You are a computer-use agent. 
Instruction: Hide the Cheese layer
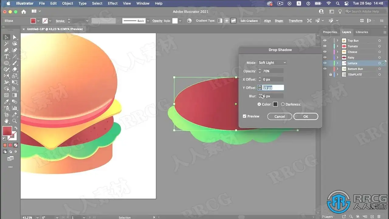[325, 52]
